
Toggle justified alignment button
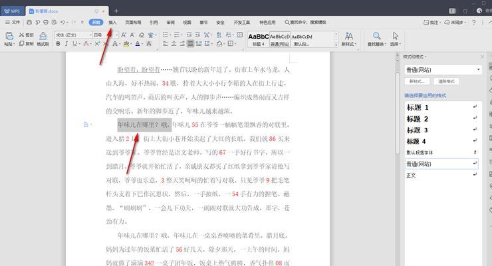[x=190, y=44]
